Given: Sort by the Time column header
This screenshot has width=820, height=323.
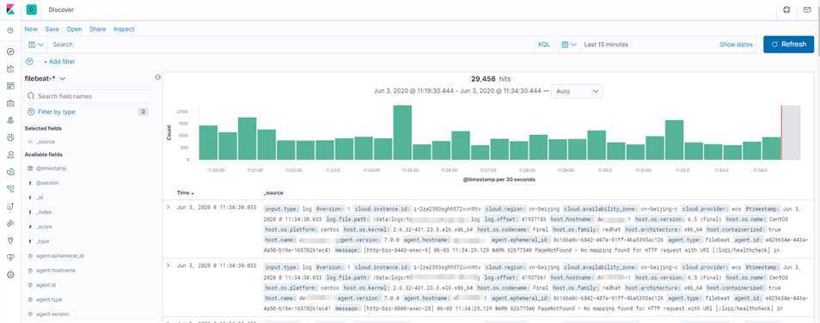Looking at the screenshot, I should pos(185,193).
